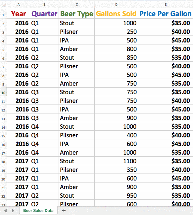Select column A header
The height and width of the screenshot is (215, 193).
[19, 5]
